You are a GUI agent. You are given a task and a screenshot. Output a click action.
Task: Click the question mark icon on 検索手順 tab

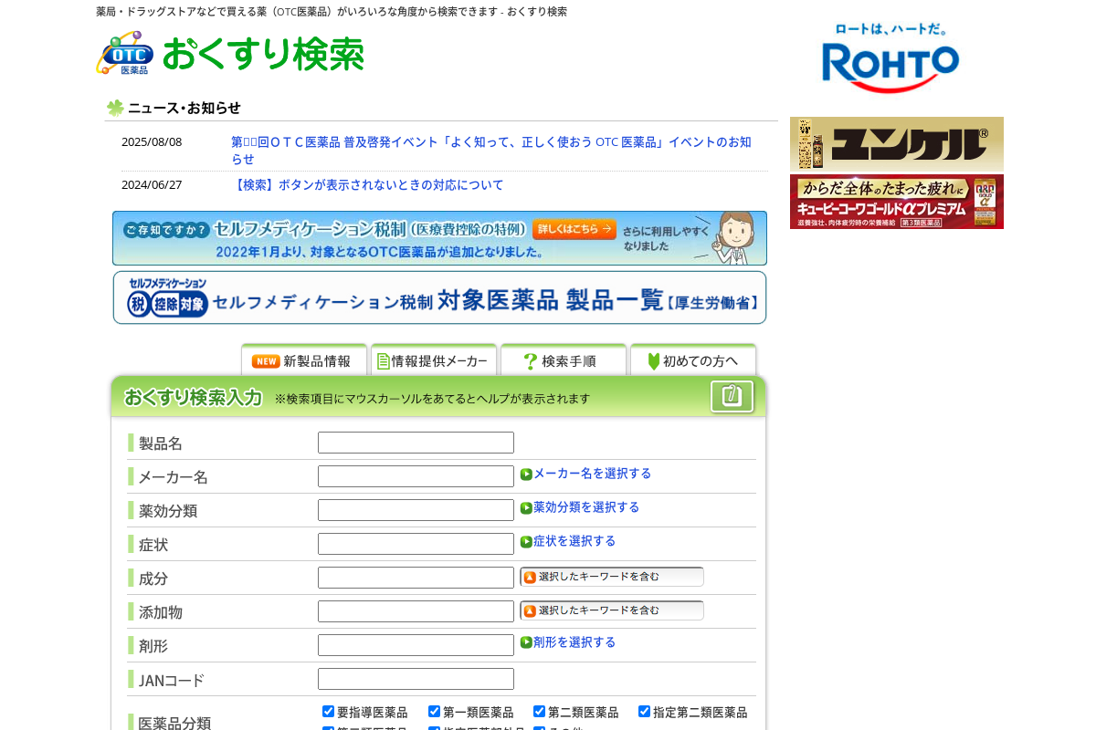coord(530,361)
